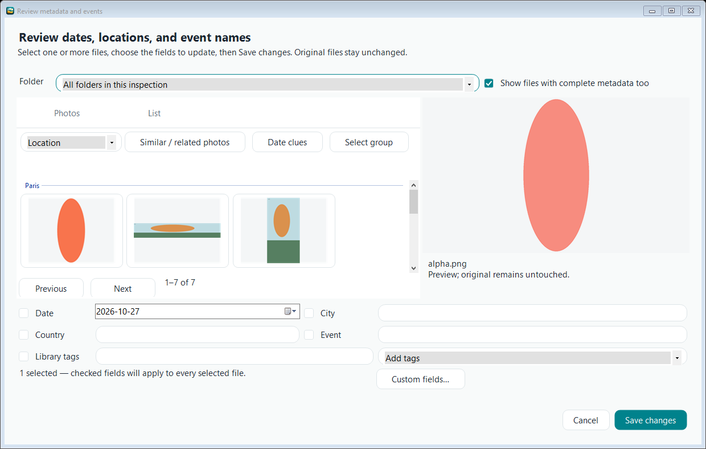
Task: Go to the Next page
Action: 123,288
